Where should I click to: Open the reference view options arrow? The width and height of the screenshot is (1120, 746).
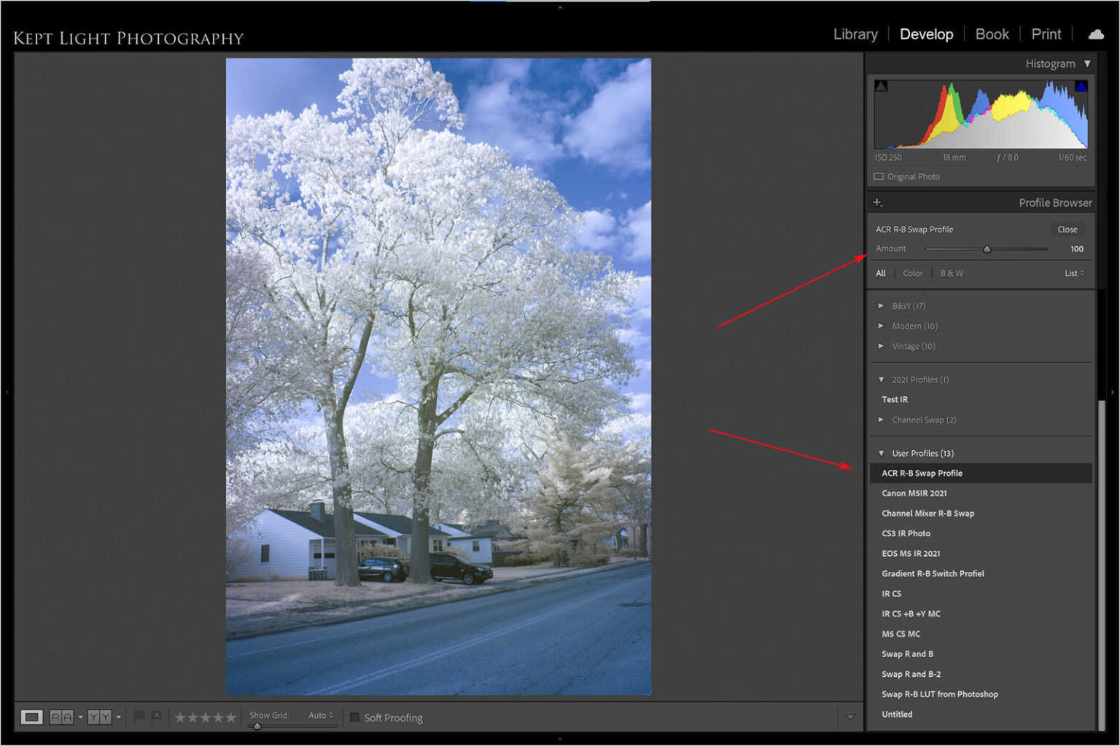80,718
